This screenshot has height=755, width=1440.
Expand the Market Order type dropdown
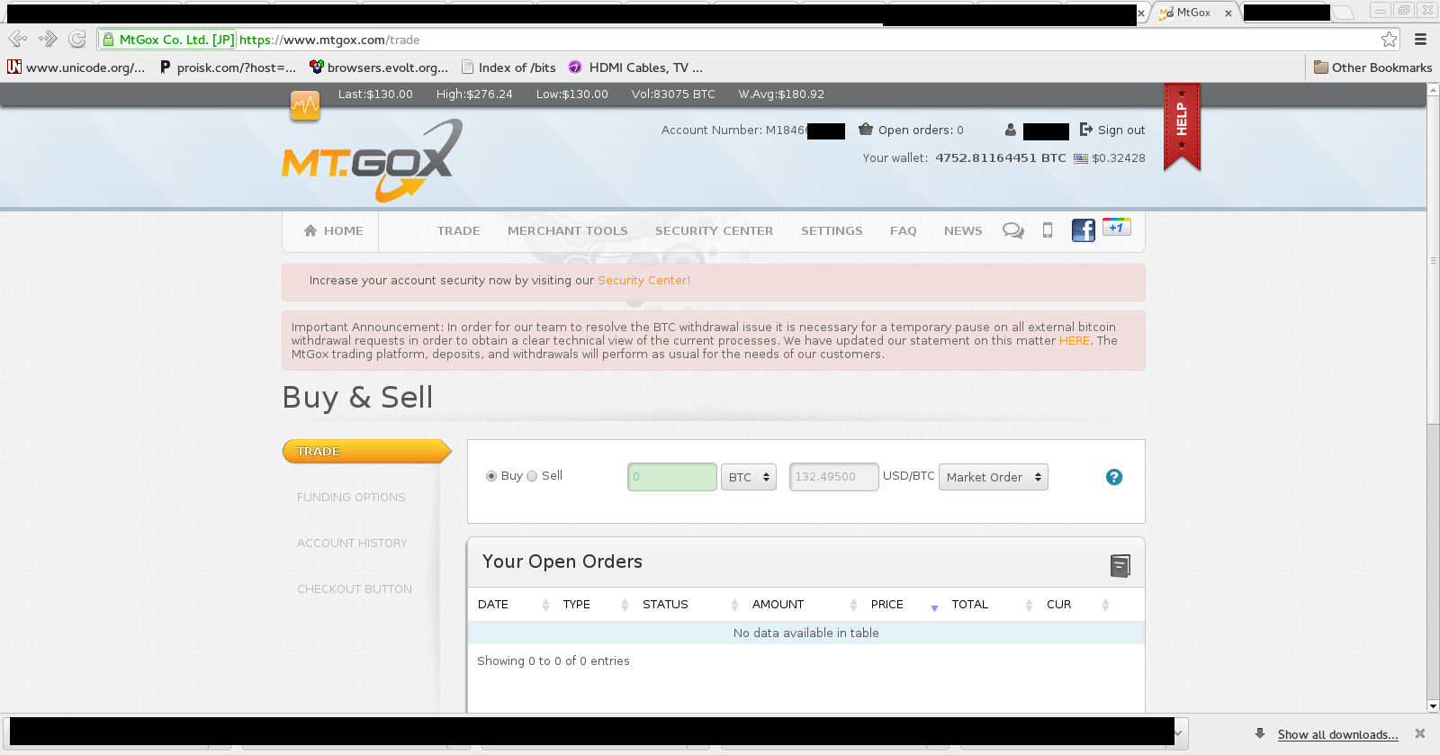(993, 477)
